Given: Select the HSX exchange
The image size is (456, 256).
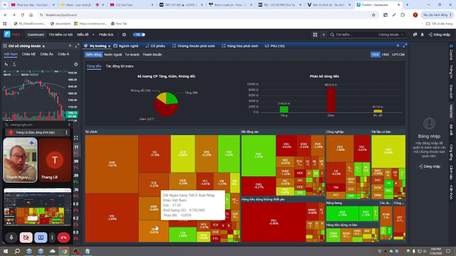Looking at the screenshot, I should coord(375,54).
